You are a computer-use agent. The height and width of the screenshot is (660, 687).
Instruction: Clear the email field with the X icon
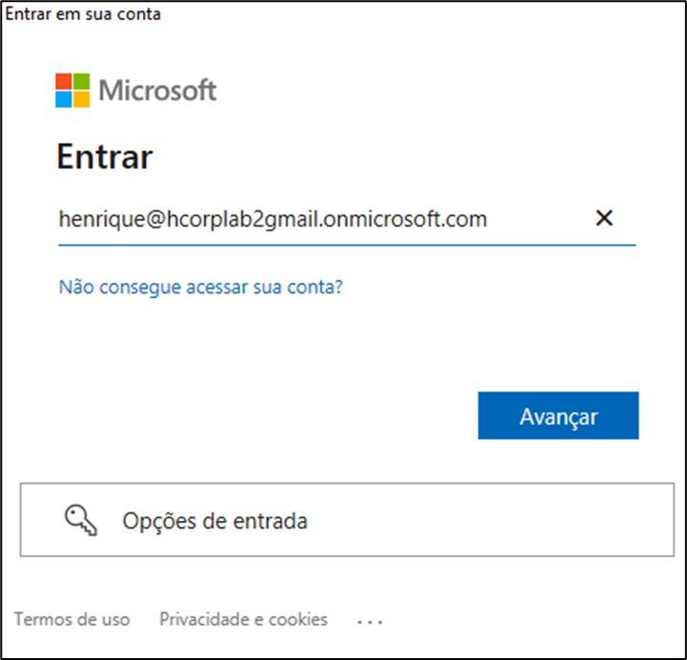tap(603, 218)
